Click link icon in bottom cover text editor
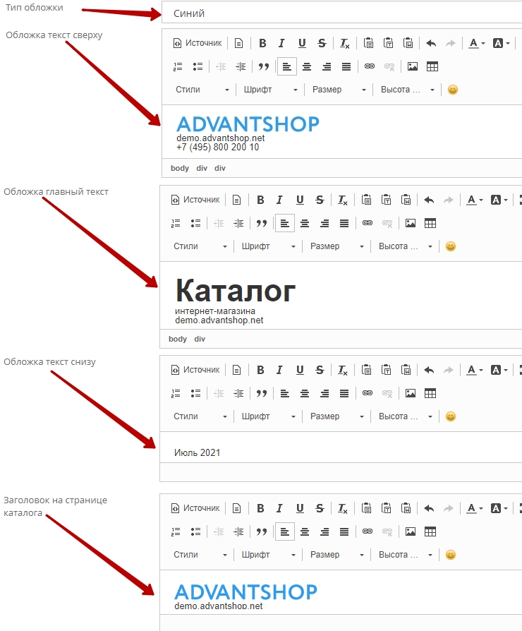522x631 pixels. pyautogui.click(x=367, y=393)
